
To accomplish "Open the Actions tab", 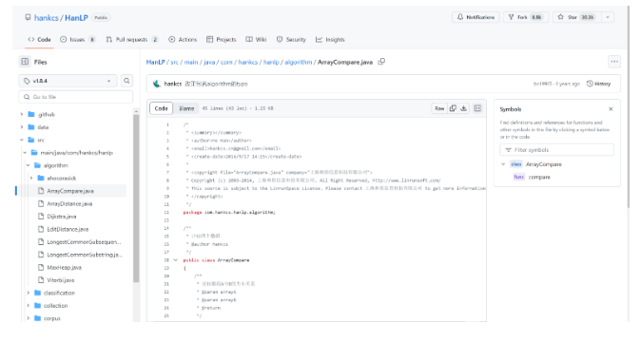I will [x=183, y=40].
